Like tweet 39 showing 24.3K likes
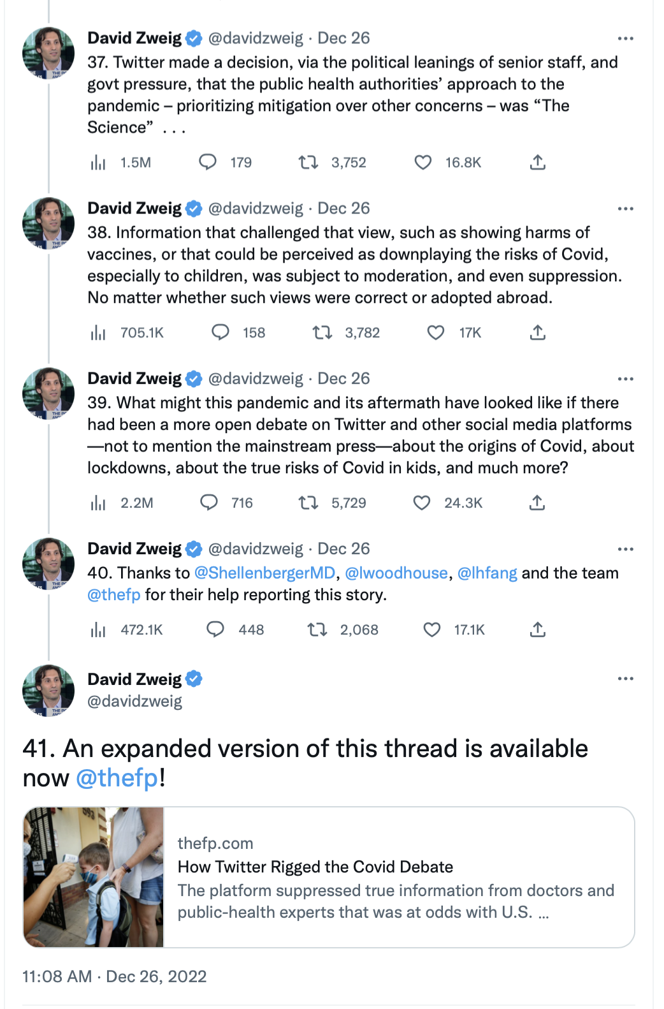 click(x=422, y=503)
